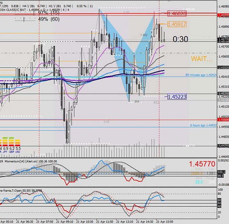The image size is (229, 224).
Task: Click the USD currency strength label
Action: (18, 152)
